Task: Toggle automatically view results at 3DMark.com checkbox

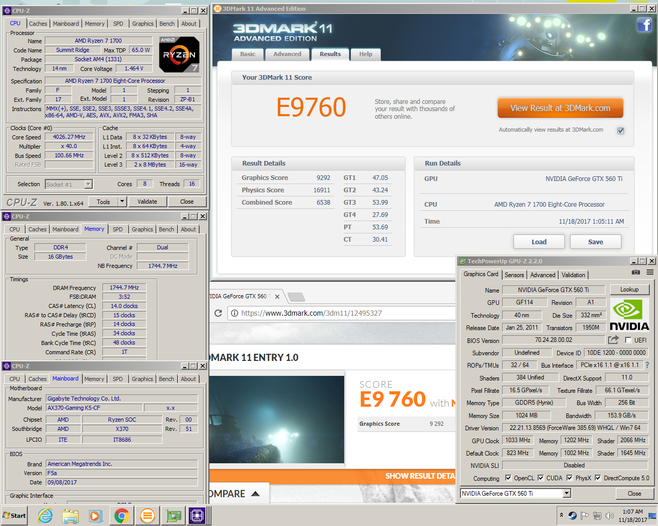Action: [x=620, y=131]
